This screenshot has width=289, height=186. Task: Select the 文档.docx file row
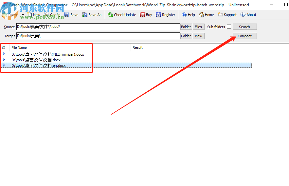pos(126,60)
